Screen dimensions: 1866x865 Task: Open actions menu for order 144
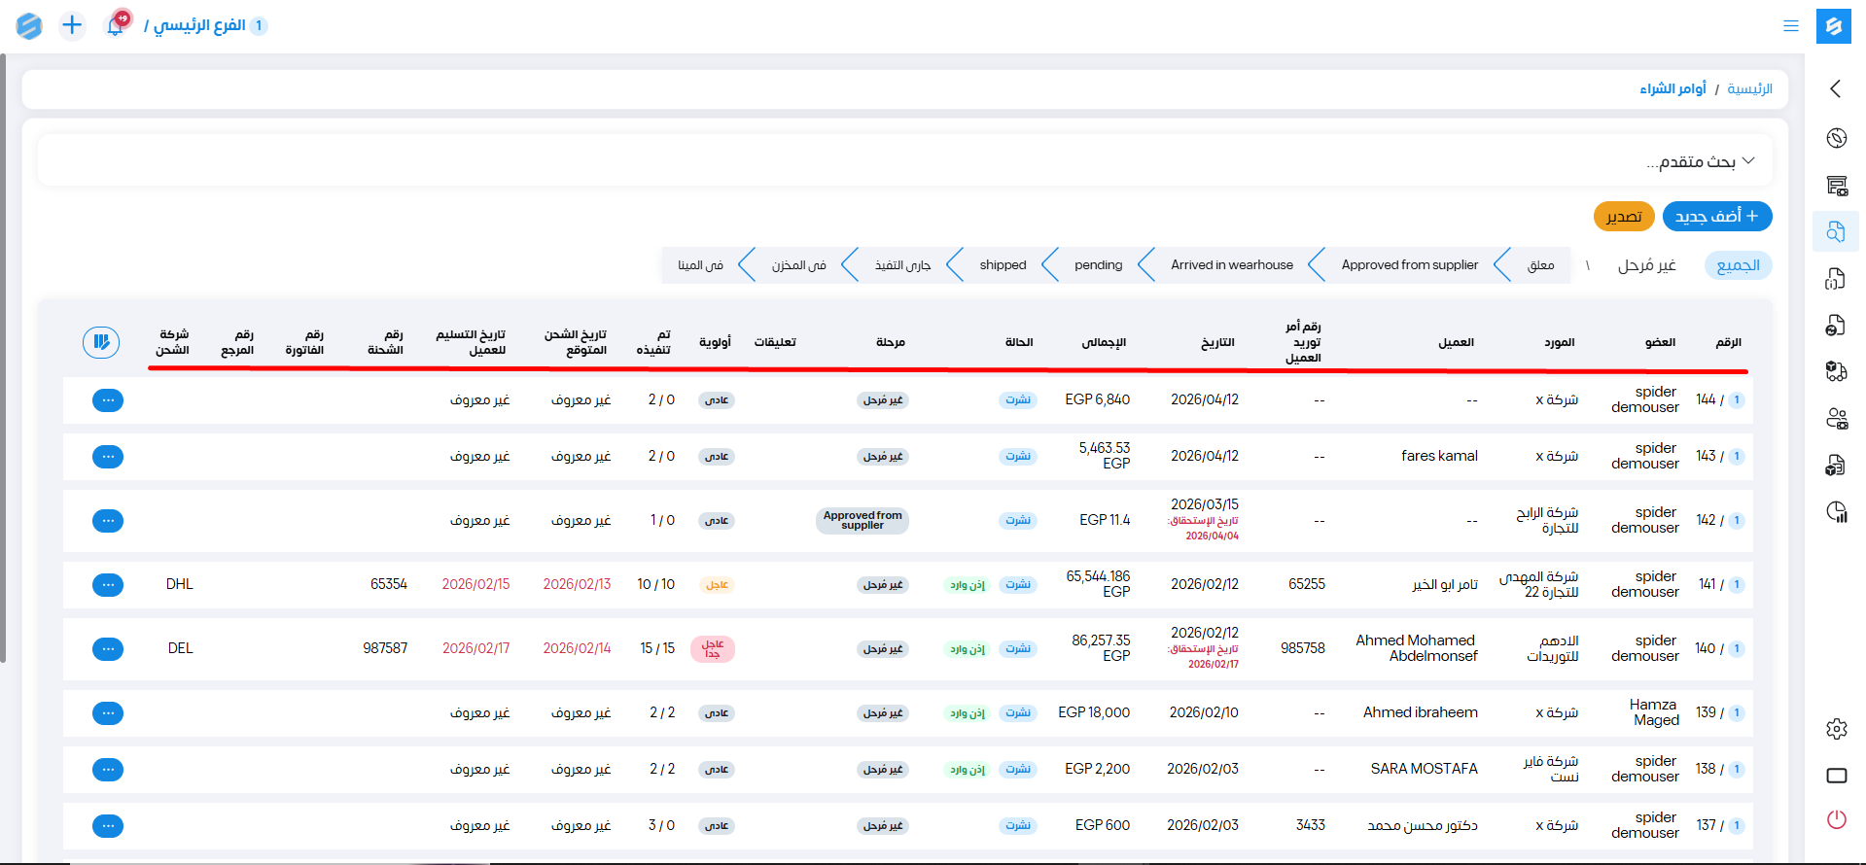pos(108,400)
